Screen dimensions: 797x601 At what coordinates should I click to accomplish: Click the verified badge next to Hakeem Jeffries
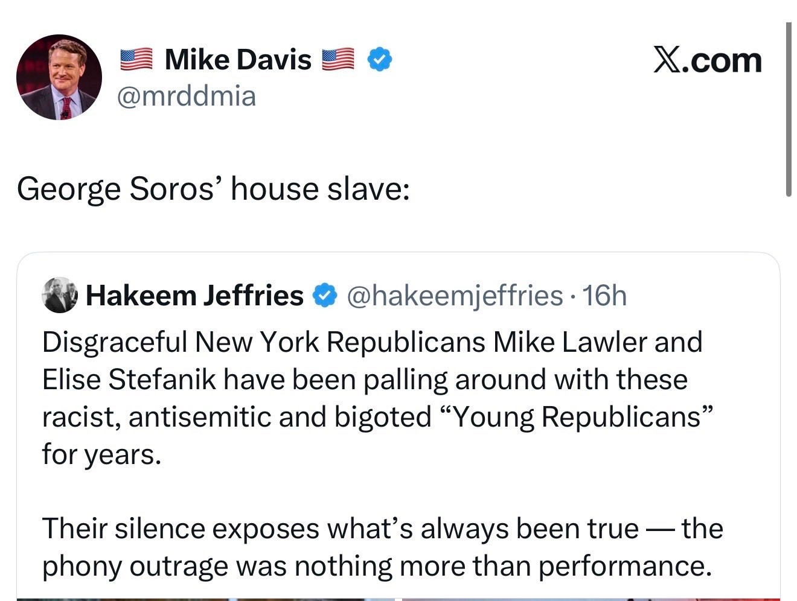tap(324, 295)
